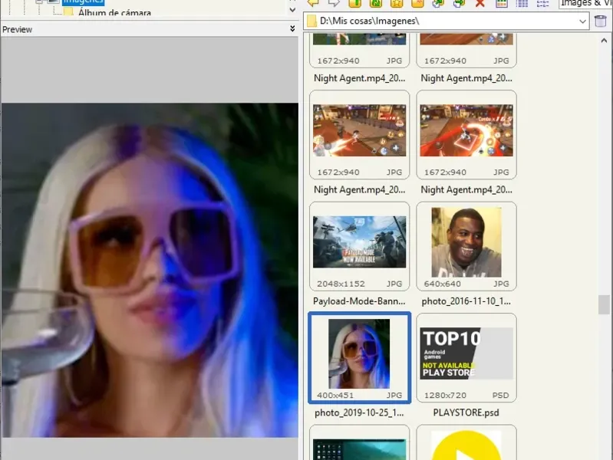Image resolution: width=613 pixels, height=460 pixels.
Task: Switch to thumbnails view icon
Action: [502, 3]
